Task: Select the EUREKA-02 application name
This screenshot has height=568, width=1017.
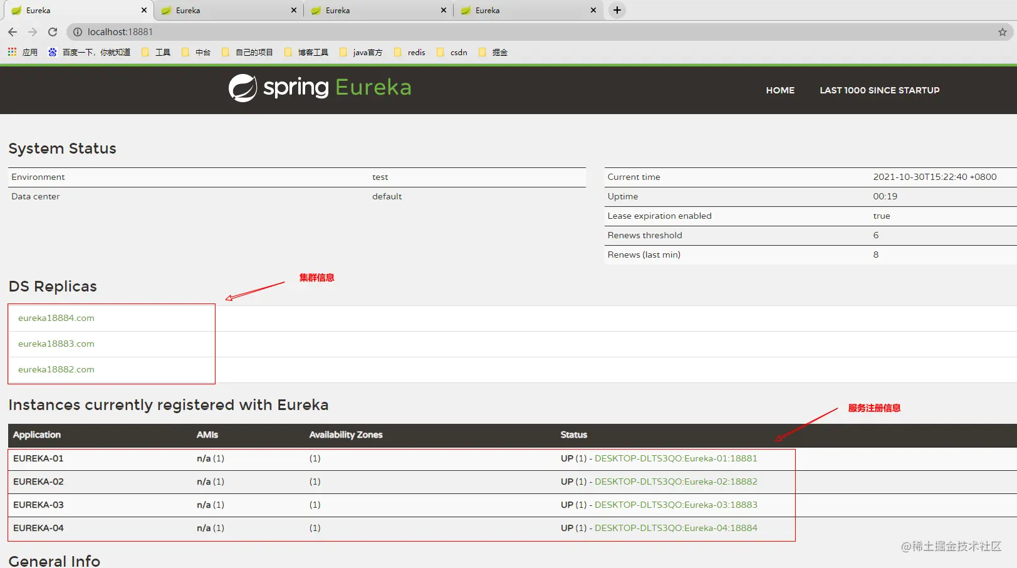Action: pyautogui.click(x=38, y=481)
